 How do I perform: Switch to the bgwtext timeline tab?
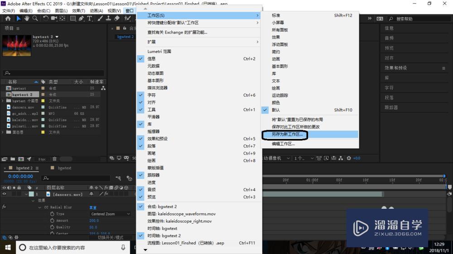[x=64, y=168]
